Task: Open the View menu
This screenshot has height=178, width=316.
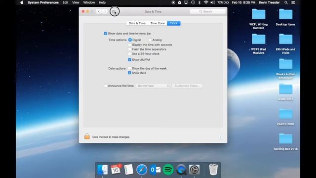Action: coord(76,2)
